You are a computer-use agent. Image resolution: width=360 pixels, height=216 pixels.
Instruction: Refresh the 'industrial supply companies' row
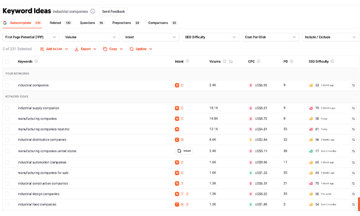(x=353, y=108)
